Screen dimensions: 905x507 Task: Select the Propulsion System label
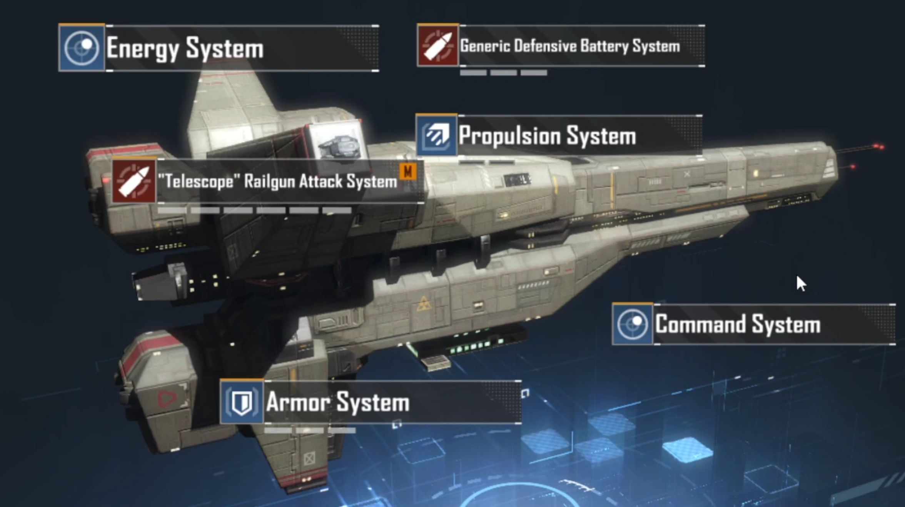pos(547,136)
